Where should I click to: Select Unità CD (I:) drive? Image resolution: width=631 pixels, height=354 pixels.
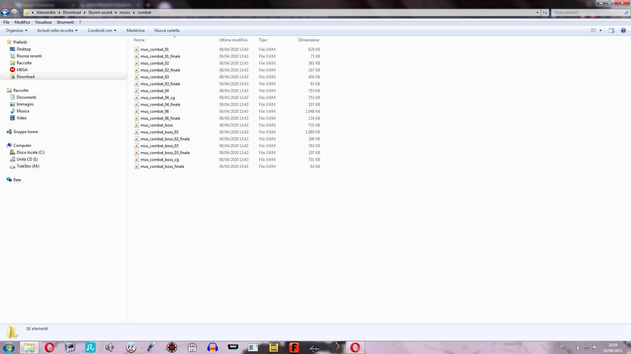coord(27,159)
